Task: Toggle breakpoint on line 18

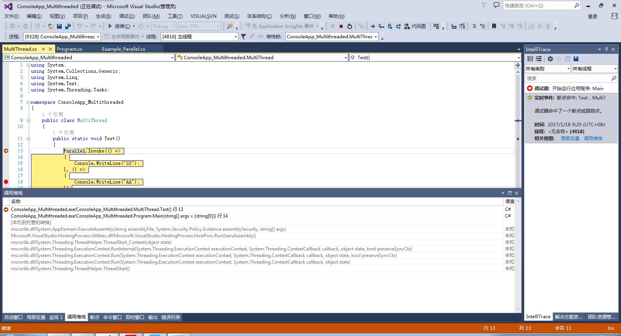Action: click(6, 182)
